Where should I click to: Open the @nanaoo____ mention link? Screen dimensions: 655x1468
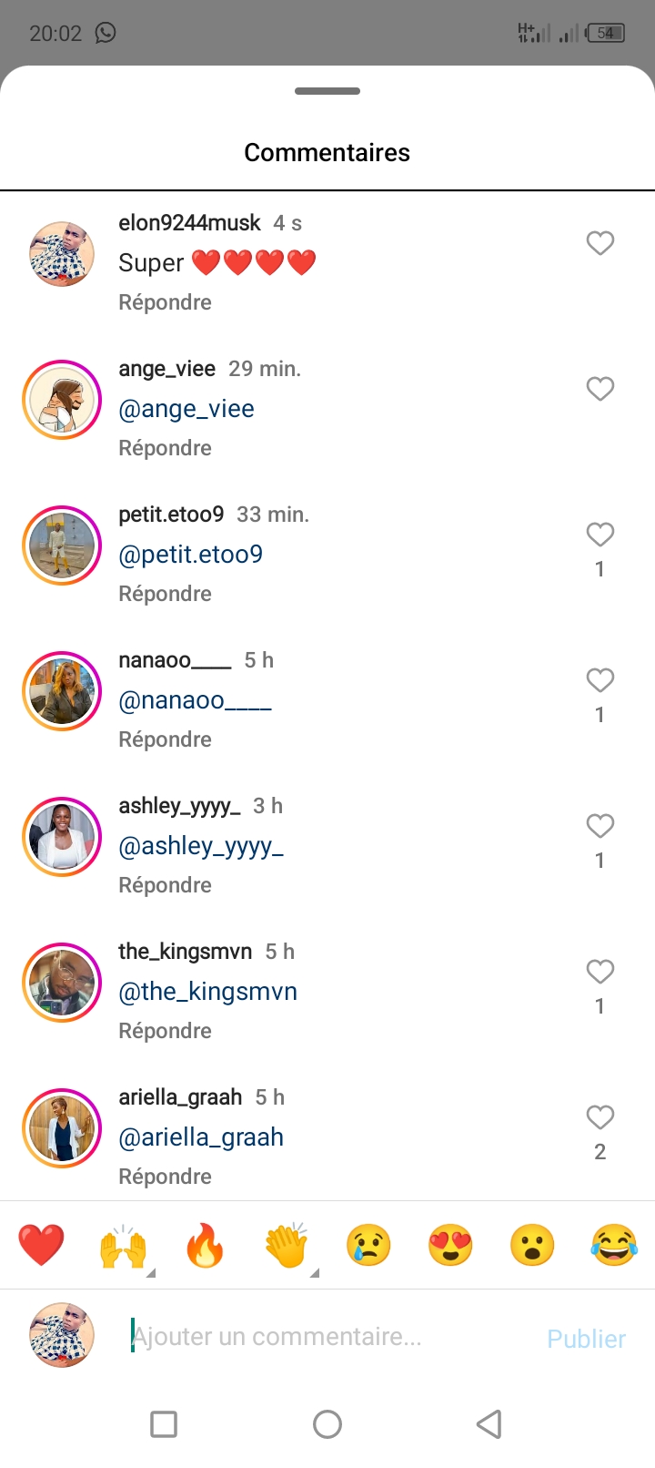pos(195,700)
